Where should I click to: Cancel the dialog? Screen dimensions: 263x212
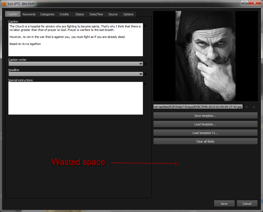(x=247, y=203)
